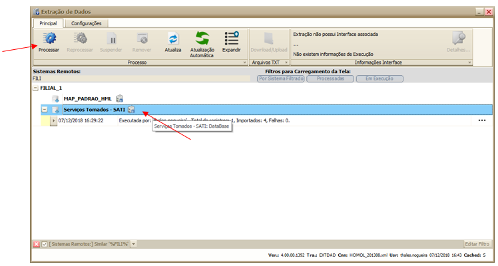Click the Reprocessar gear icon
Image resolution: width=498 pixels, height=266 pixels.
[x=80, y=39]
